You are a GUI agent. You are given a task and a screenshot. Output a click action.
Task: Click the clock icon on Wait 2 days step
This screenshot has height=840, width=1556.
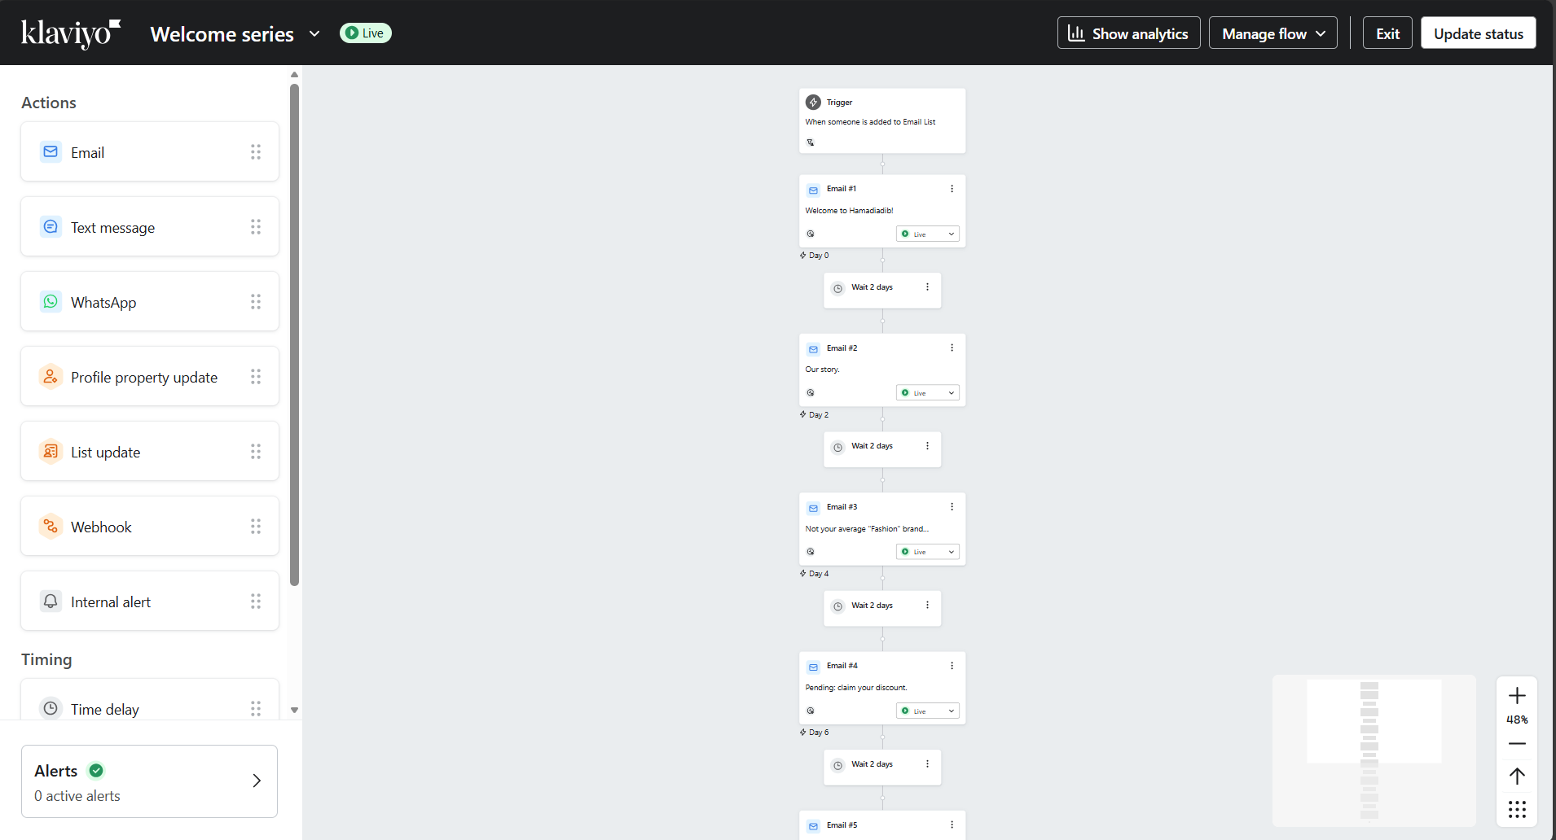(x=838, y=287)
